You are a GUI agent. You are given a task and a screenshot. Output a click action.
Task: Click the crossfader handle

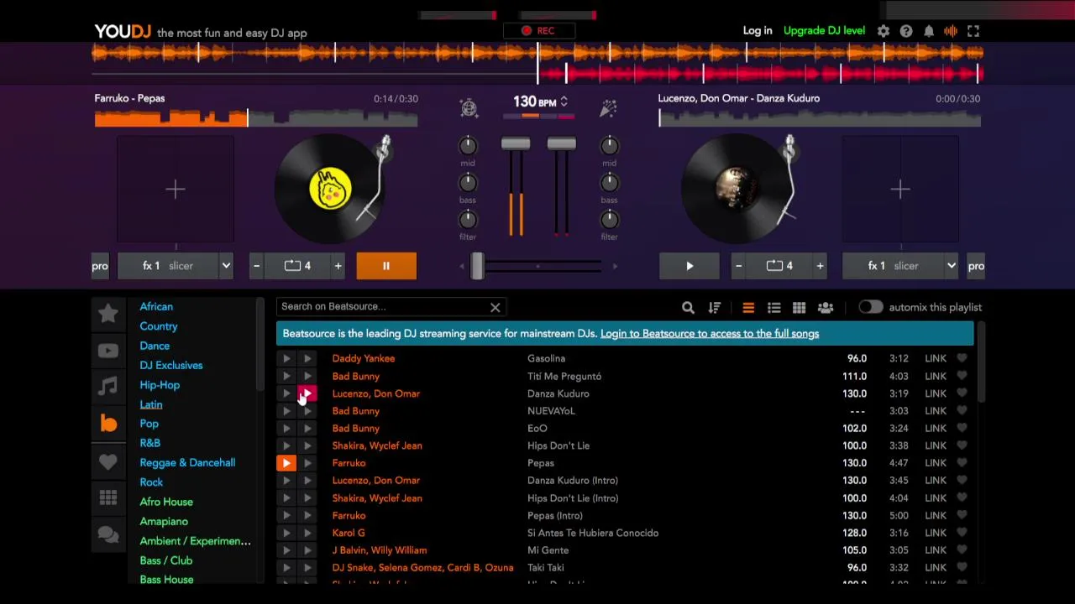coord(477,266)
